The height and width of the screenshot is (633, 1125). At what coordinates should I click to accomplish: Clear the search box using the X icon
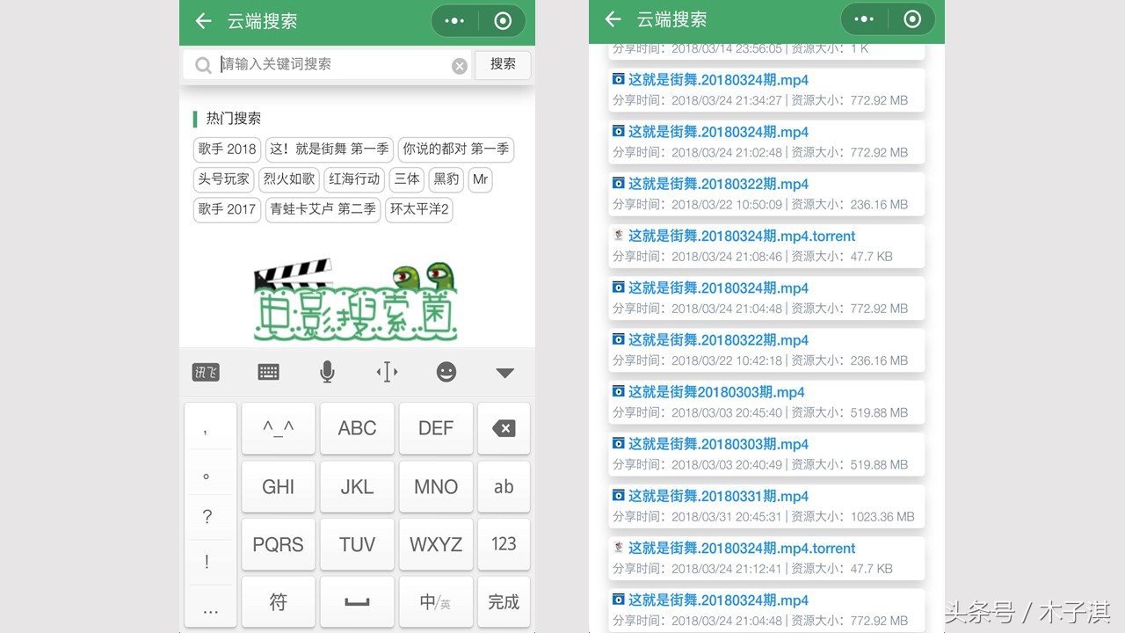(x=460, y=64)
